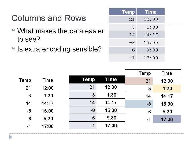Click the pink-shaded 21 cell
This screenshot has height=144, width=193.
(x=139, y=81)
